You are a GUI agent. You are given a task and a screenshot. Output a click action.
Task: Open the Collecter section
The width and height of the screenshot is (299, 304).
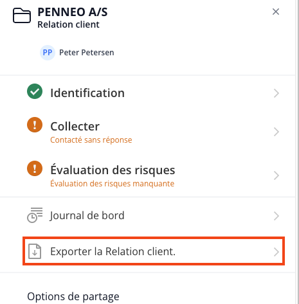(x=154, y=131)
